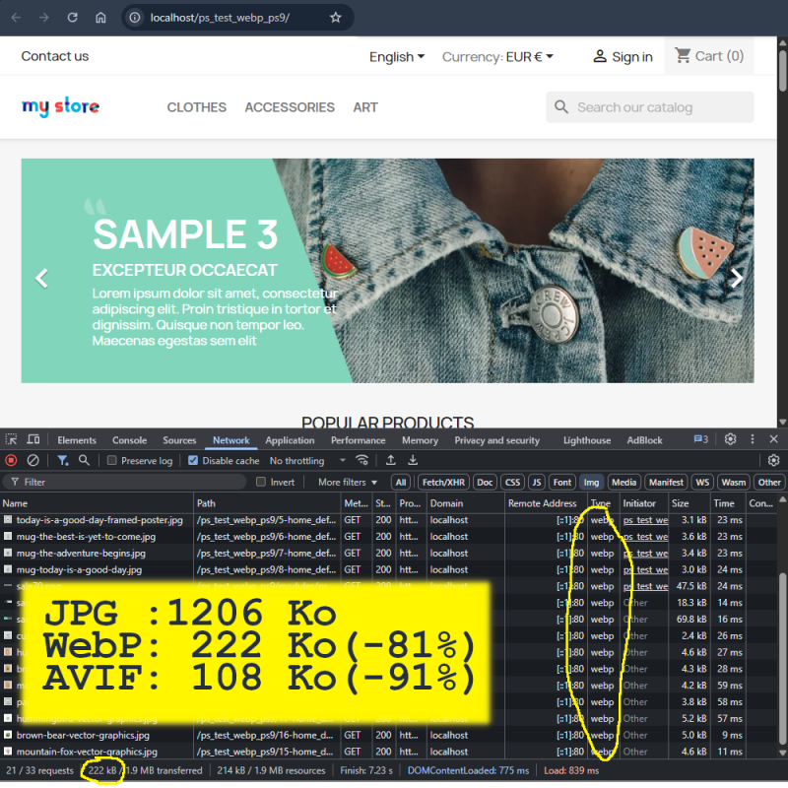Select the Fetch/XHR filter button
This screenshot has height=788, width=788.
pyautogui.click(x=445, y=482)
